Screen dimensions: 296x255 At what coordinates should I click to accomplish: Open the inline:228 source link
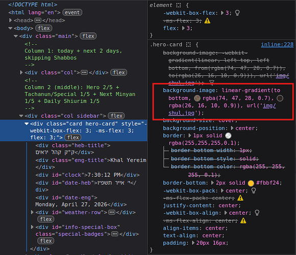[x=277, y=44]
